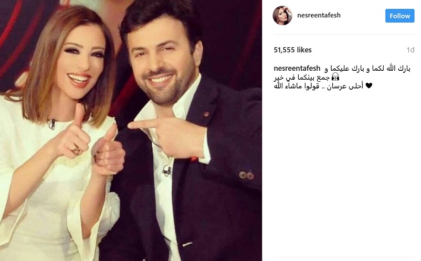Click the lapel microphone on man's shirt
Viewport: 421px width, 261px height.
167,170
